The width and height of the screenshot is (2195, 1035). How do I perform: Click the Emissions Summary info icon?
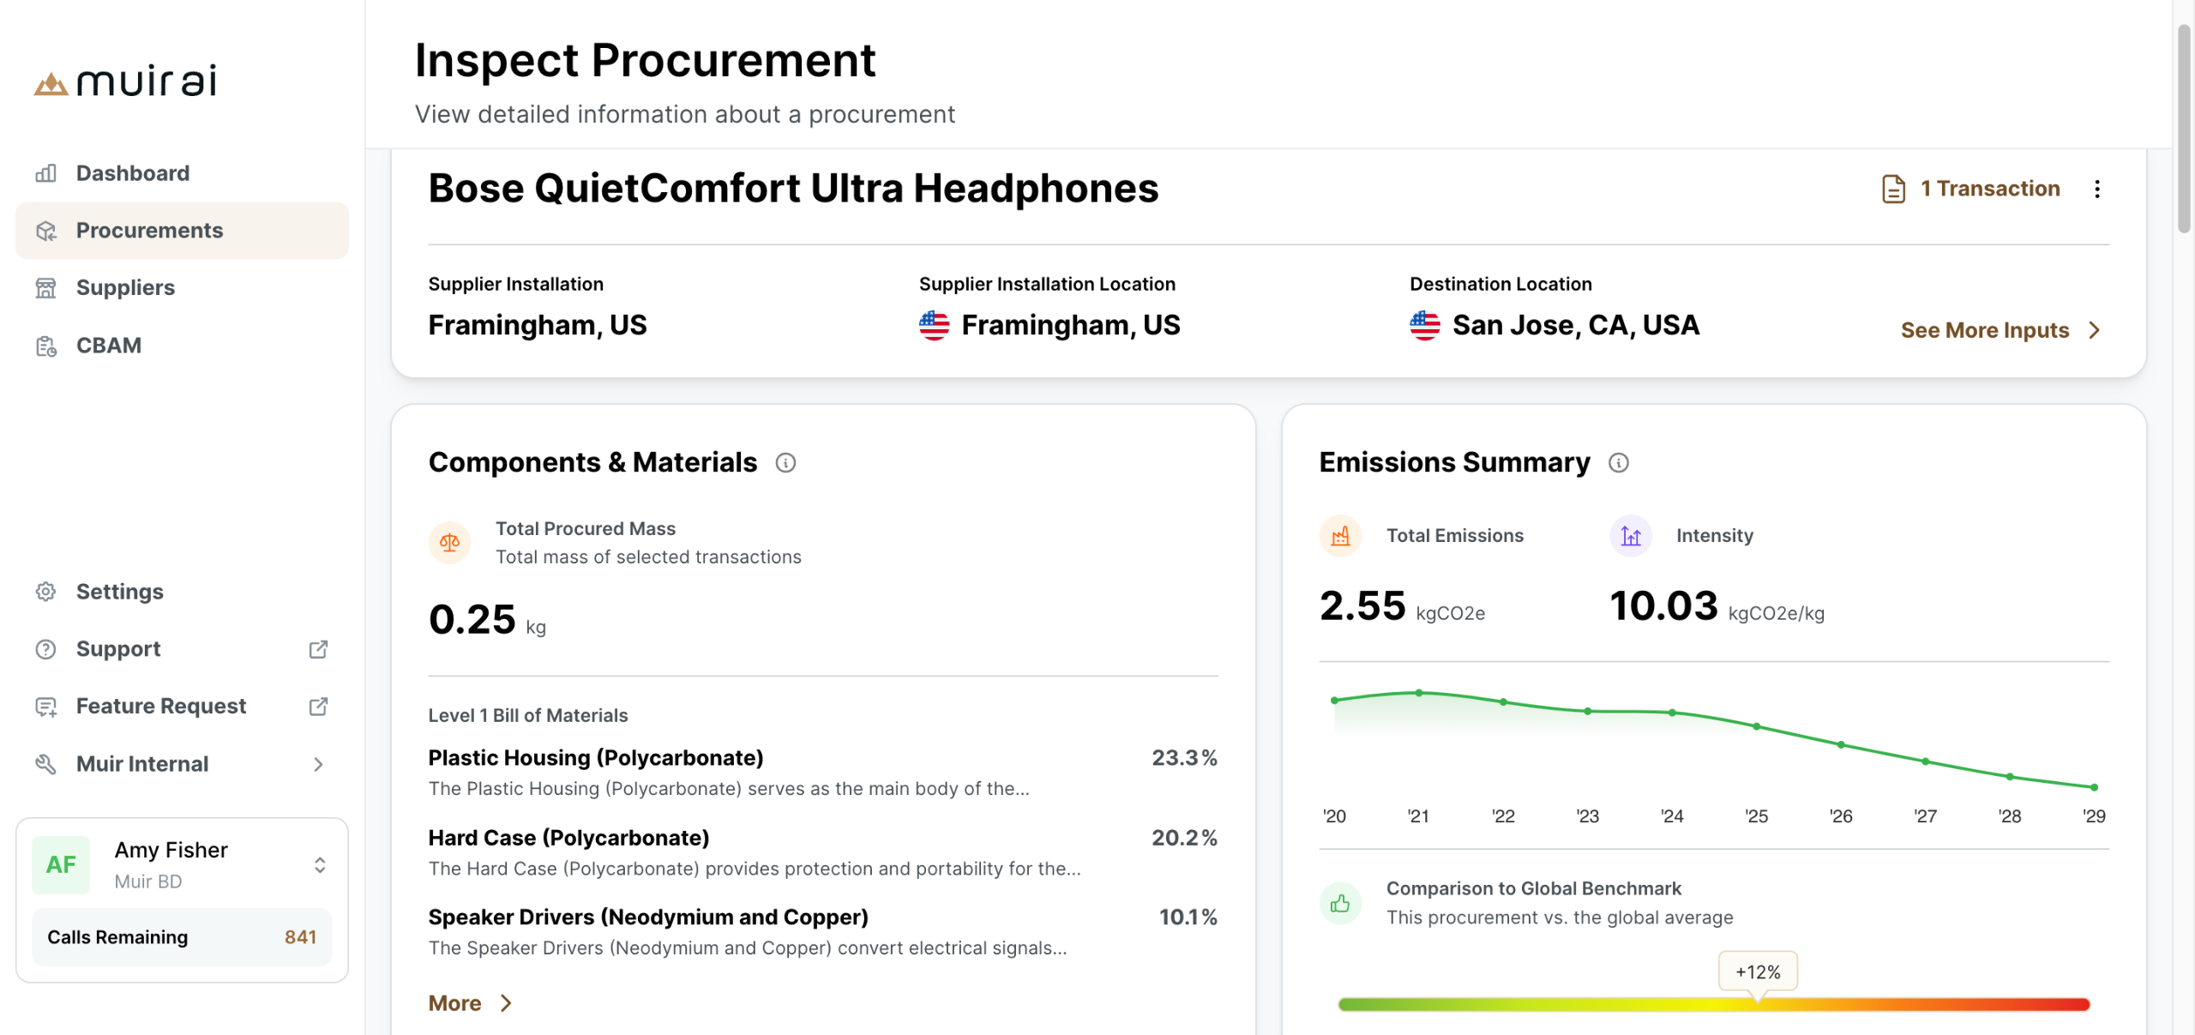tap(1618, 463)
